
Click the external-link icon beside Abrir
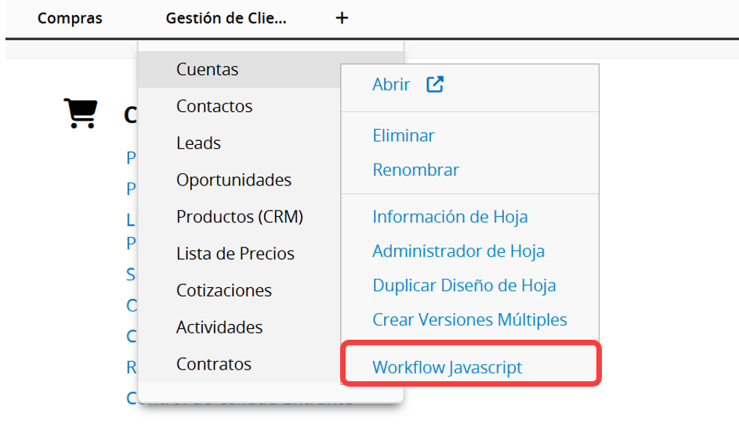tap(435, 85)
